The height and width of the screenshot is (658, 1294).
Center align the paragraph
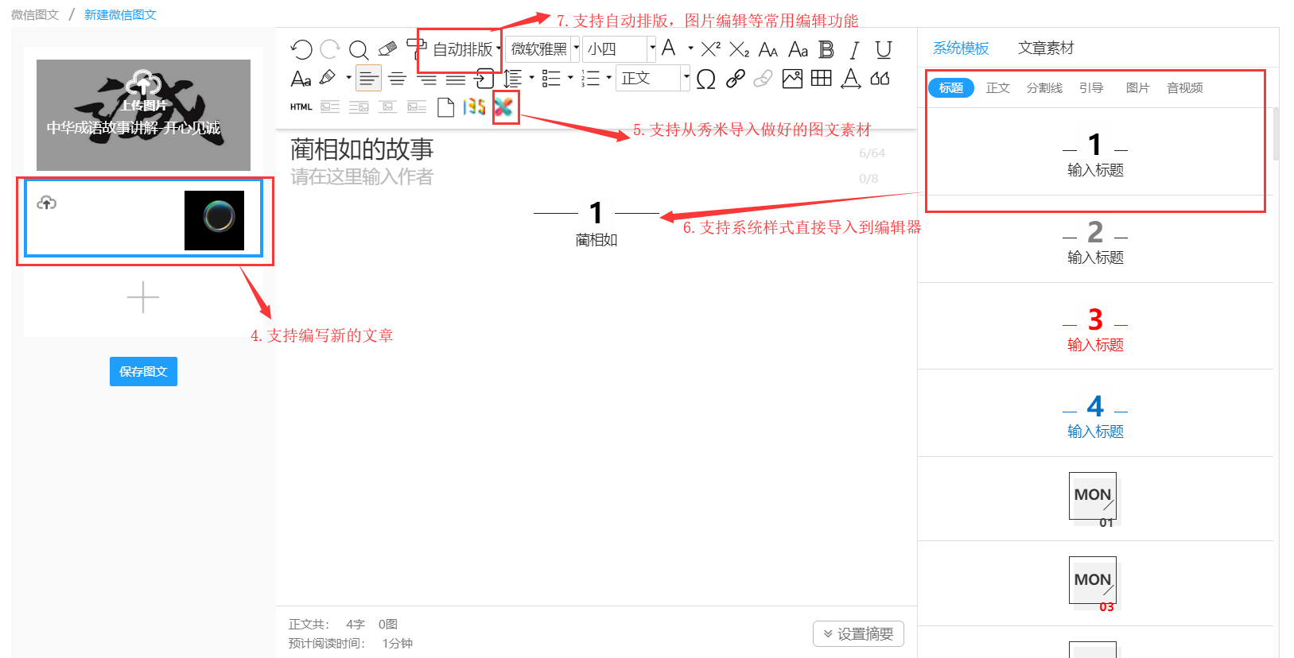coord(397,78)
